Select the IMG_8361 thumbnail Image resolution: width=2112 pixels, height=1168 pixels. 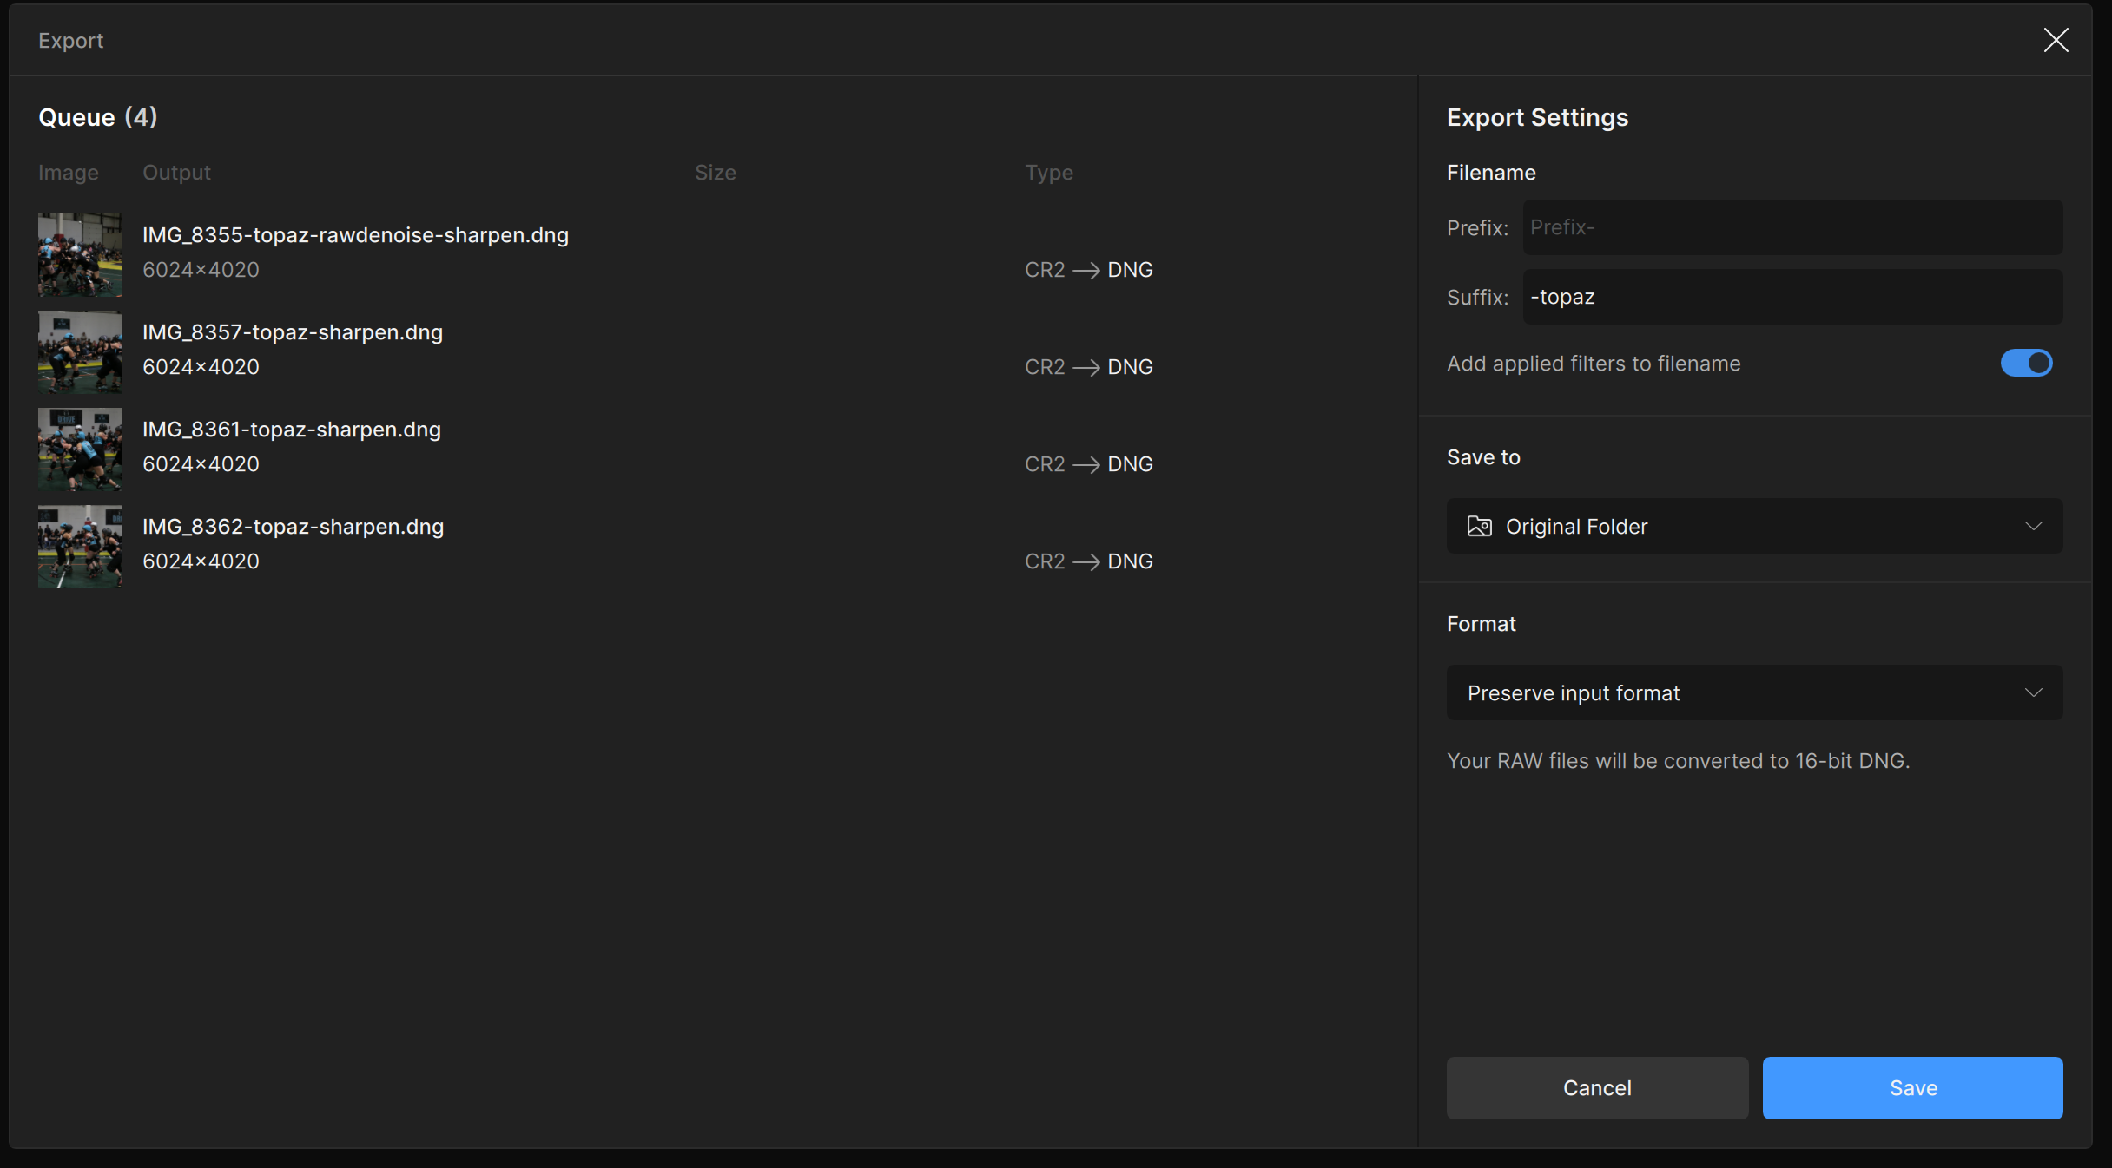coord(80,449)
